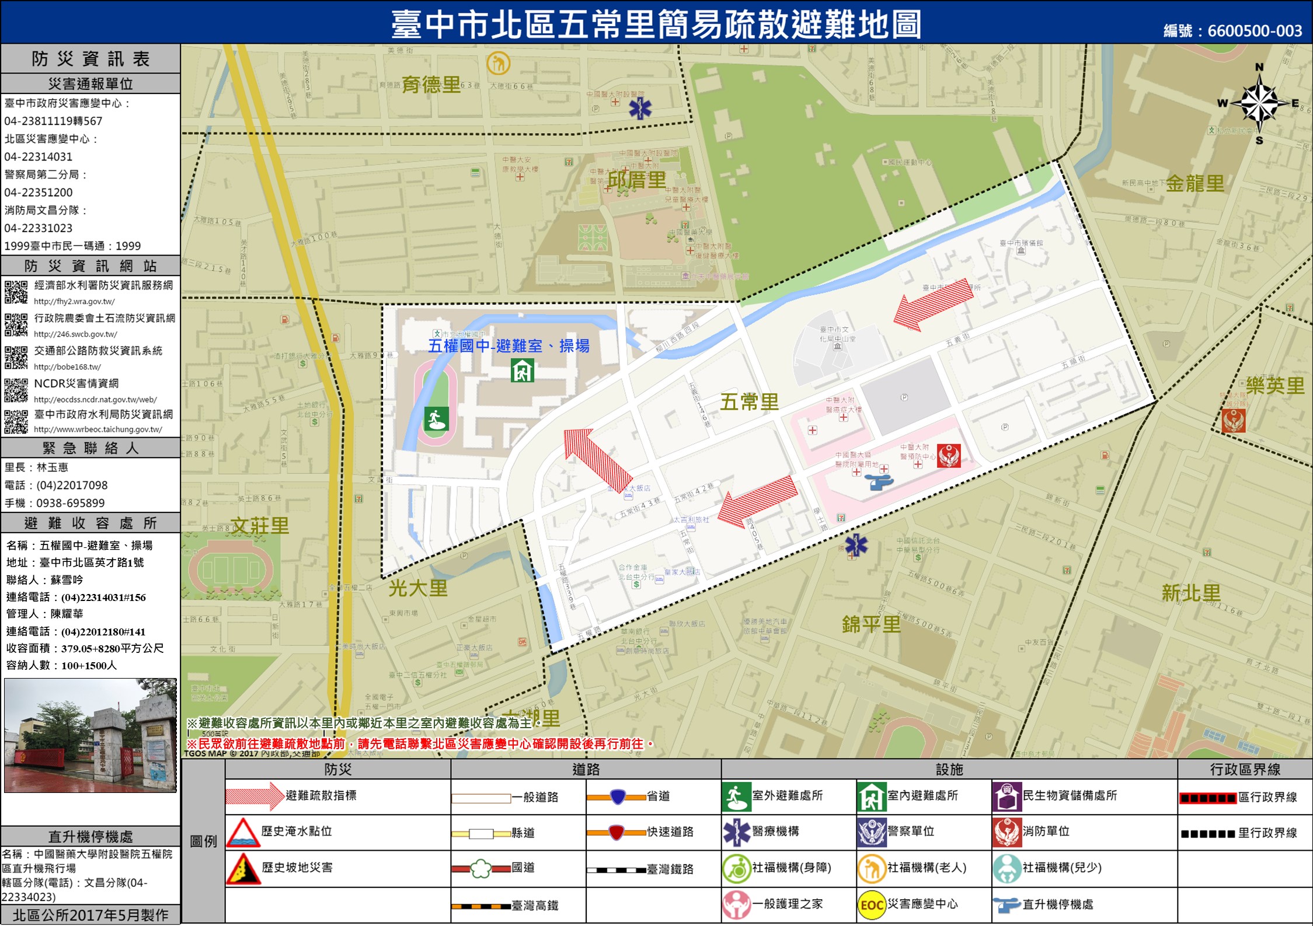This screenshot has height=926, width=1313.
Task: Click the 民生物資儲備處所 legend icon
Action: coord(1007,797)
